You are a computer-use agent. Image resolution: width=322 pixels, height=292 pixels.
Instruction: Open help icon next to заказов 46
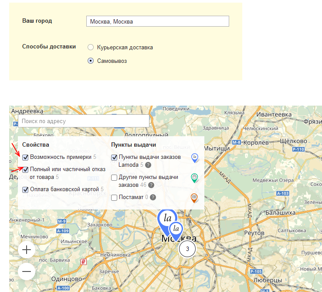[151, 185]
